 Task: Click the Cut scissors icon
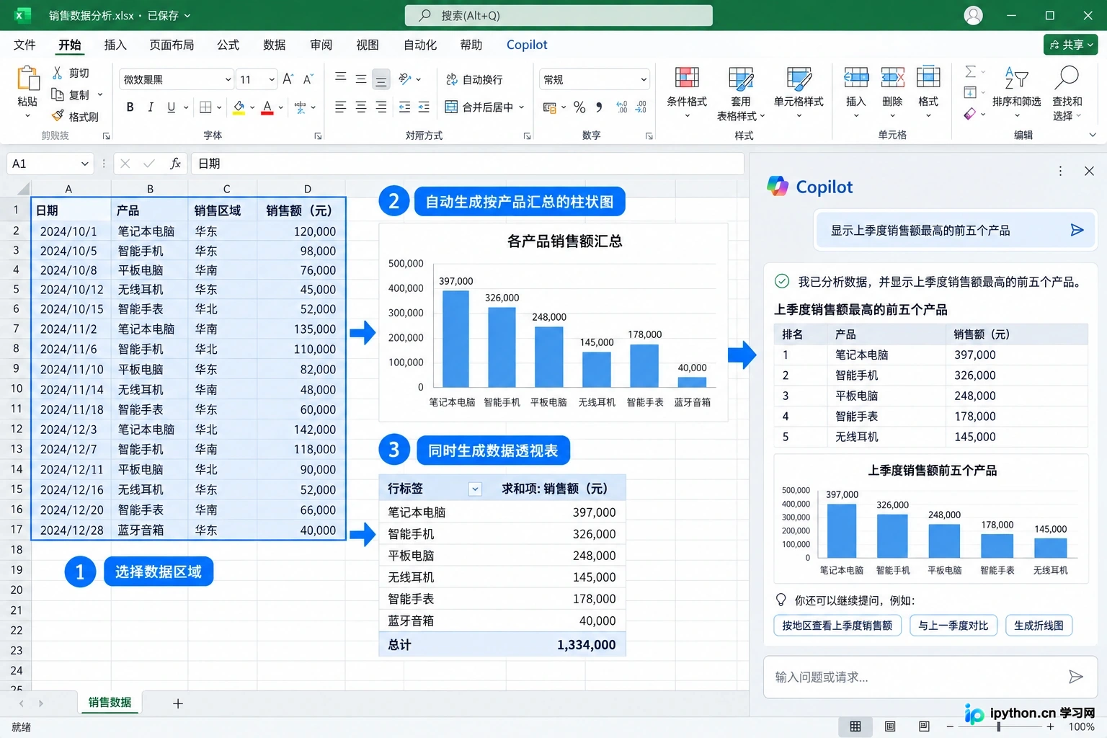57,73
